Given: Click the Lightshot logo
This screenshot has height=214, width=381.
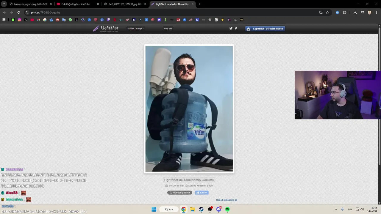Looking at the screenshot, I should tap(105, 29).
